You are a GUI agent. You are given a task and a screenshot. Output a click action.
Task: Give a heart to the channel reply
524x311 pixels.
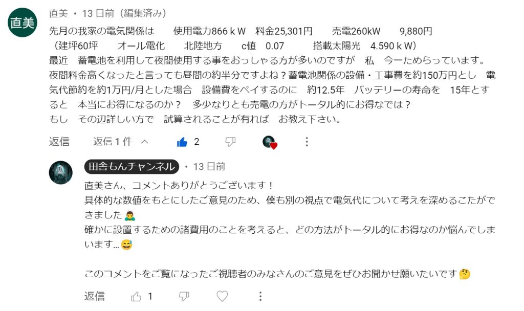[x=222, y=296]
